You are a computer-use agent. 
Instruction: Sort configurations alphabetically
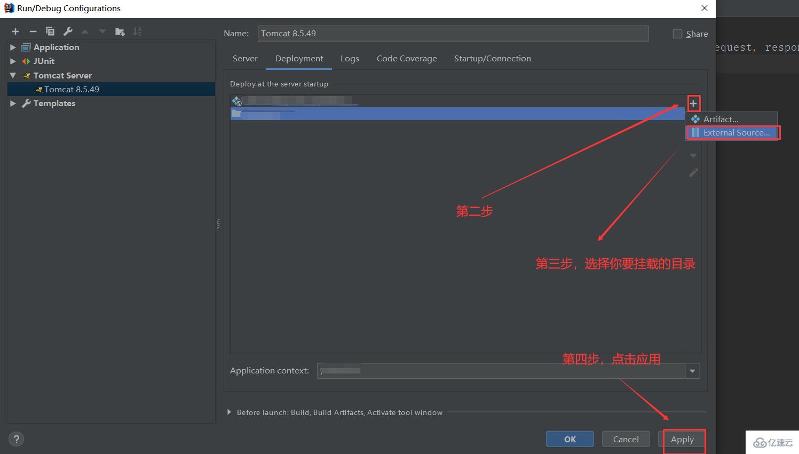(137, 31)
